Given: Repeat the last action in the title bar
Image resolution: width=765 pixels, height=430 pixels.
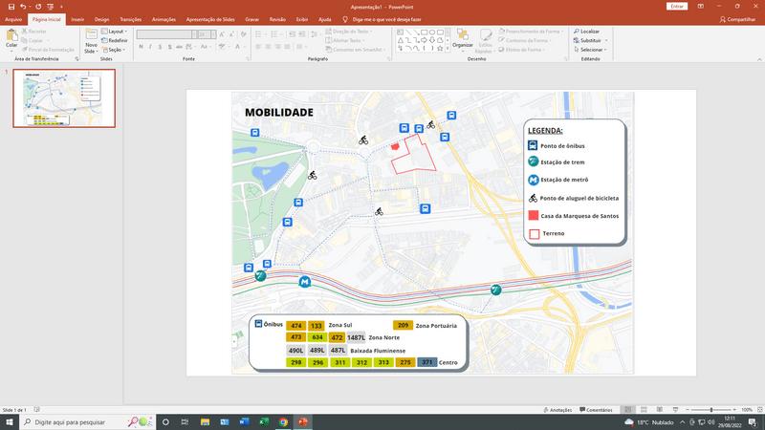Looking at the screenshot, I should click(x=38, y=7).
